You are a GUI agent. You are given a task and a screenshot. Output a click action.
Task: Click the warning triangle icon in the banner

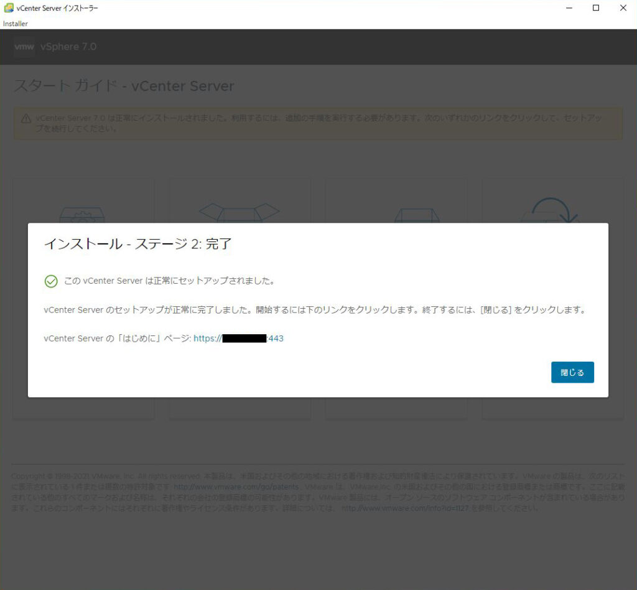tap(26, 119)
